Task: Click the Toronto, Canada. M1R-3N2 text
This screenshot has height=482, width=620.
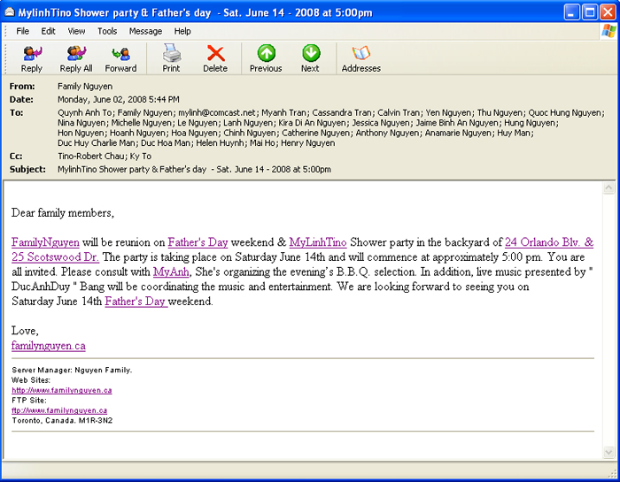Action: pyautogui.click(x=62, y=421)
